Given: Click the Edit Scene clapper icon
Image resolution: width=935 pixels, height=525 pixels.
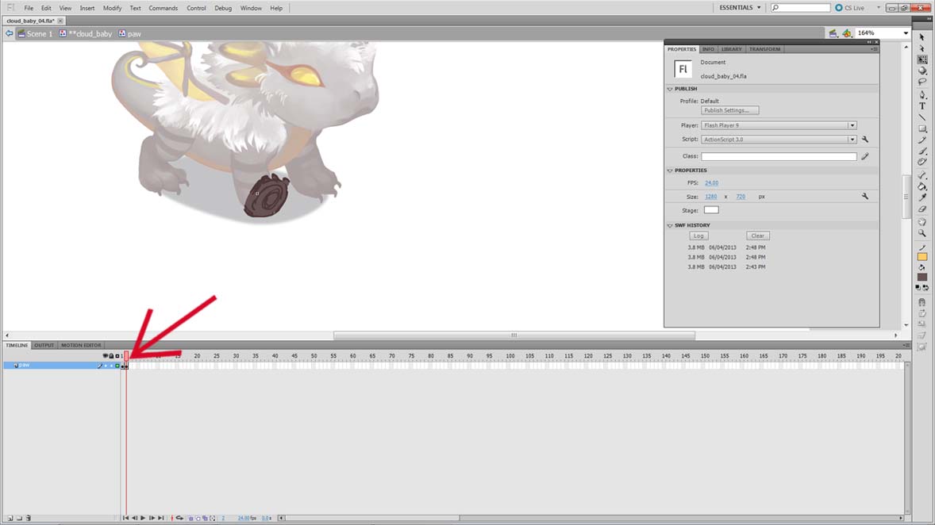Looking at the screenshot, I should coord(833,33).
